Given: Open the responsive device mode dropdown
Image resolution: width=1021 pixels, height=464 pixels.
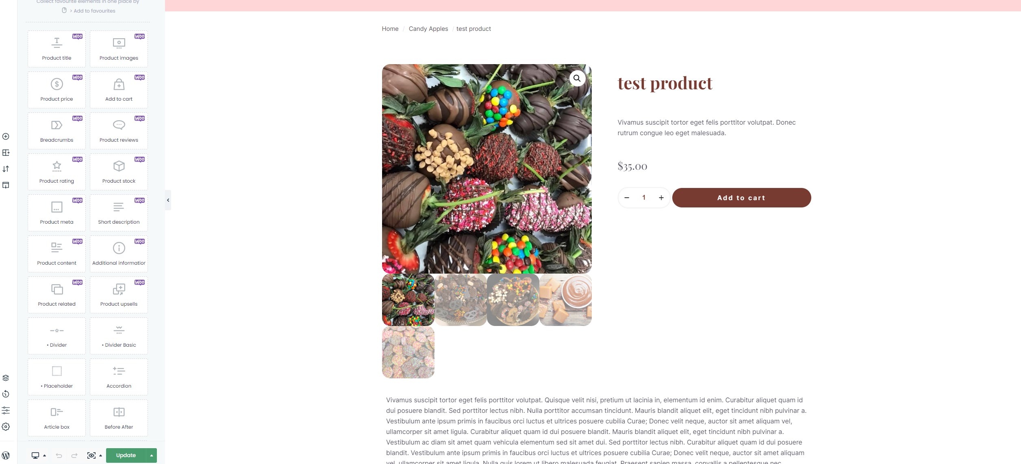Looking at the screenshot, I should click(x=39, y=455).
